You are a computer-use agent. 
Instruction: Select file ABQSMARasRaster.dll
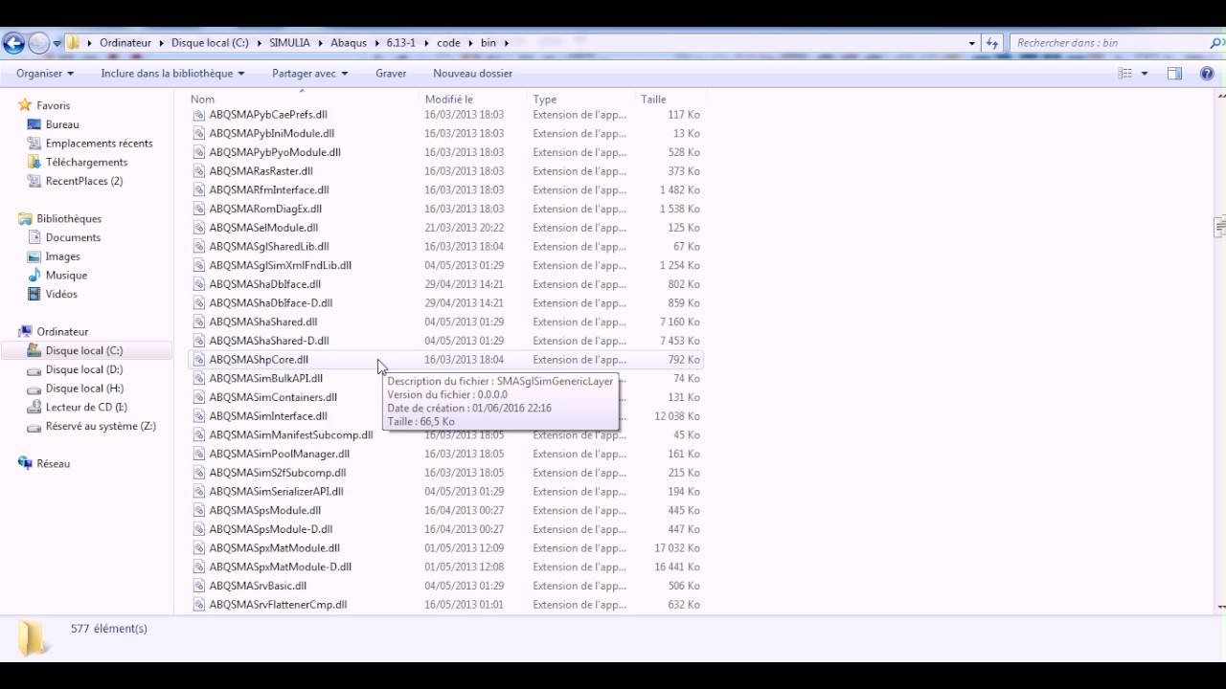click(261, 171)
